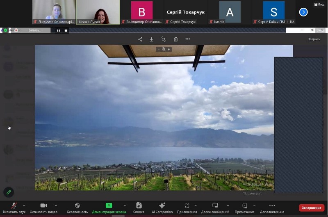Select Наташа Лупан video thumbnail

coord(98,12)
